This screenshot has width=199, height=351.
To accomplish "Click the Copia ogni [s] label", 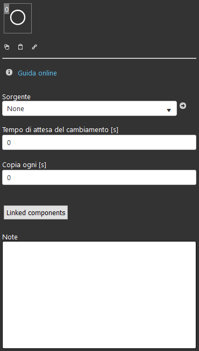I will click(24, 165).
